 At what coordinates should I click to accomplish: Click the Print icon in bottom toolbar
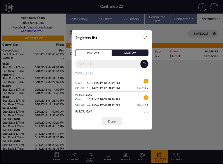57,156
